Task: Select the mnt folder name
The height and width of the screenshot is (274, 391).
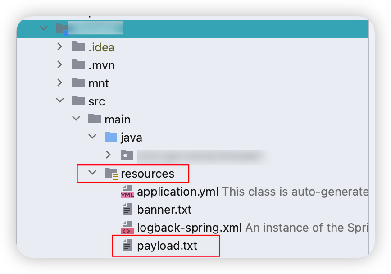Action: point(99,83)
